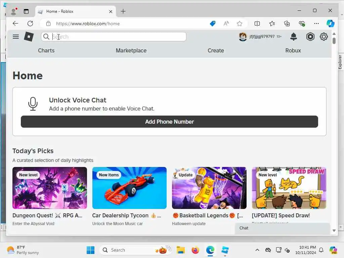Open the taskbar clock showing 10:41 PM
This screenshot has height=258, width=344.
pyautogui.click(x=306, y=250)
